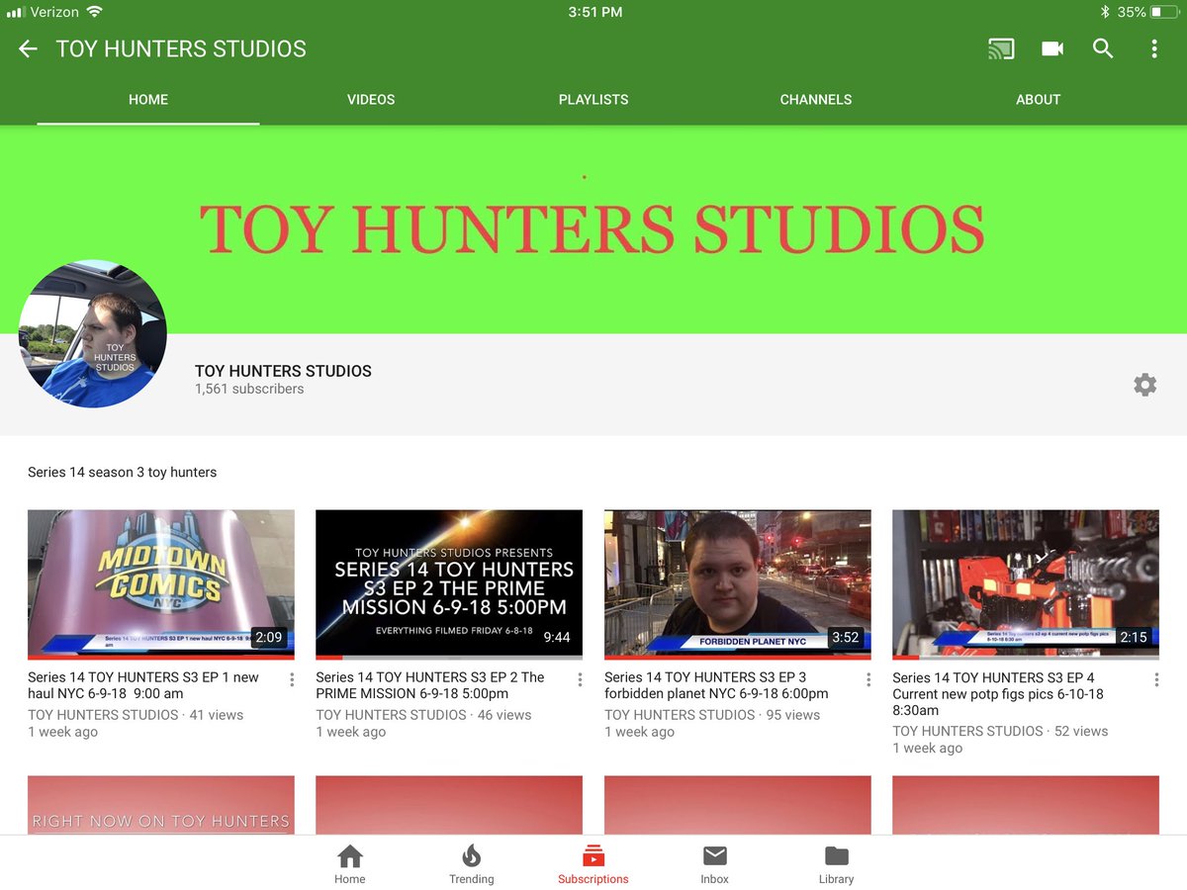Open Library in bottom navigation
Viewport: 1187px width, 890px height.
pos(836,863)
